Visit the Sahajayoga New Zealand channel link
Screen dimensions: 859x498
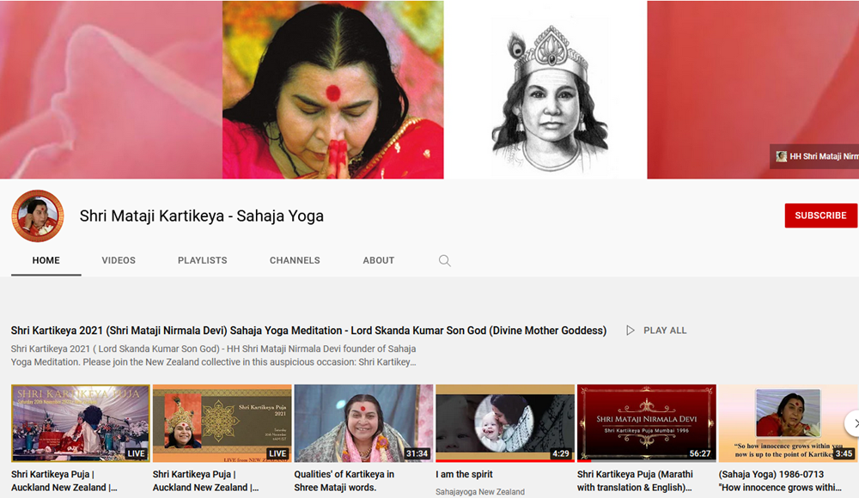pos(480,492)
